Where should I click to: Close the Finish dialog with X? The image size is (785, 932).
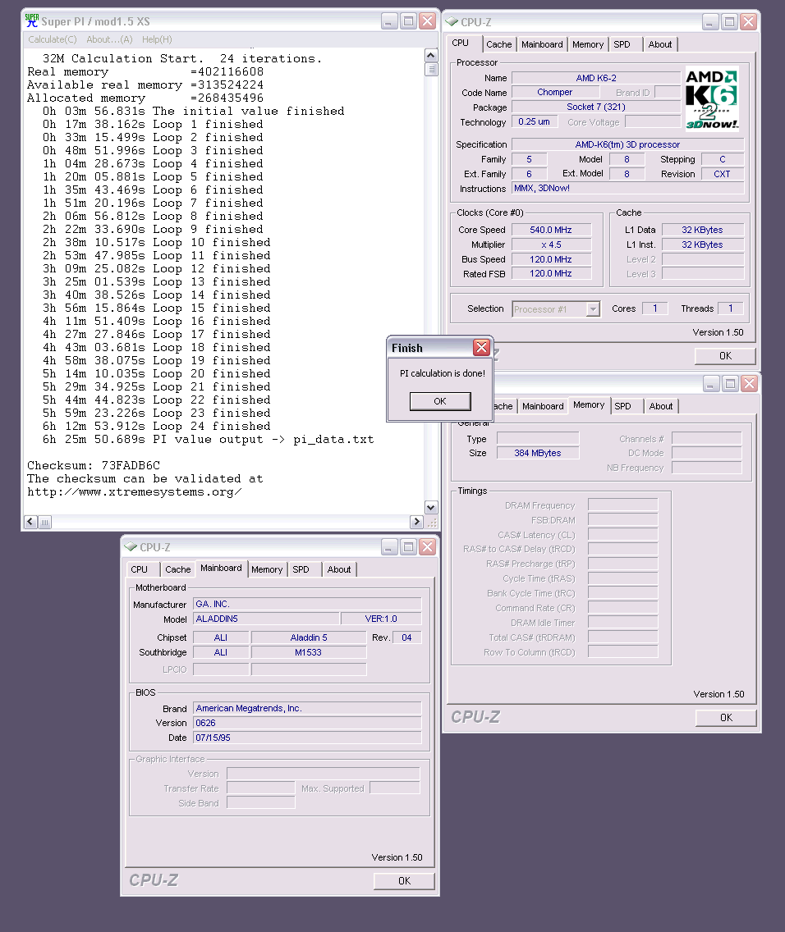pos(482,347)
